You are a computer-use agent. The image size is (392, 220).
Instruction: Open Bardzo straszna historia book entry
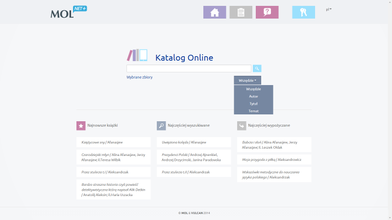114,190
